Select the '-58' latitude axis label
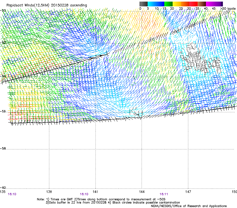The height and width of the screenshot is (208, 237). 3,148
